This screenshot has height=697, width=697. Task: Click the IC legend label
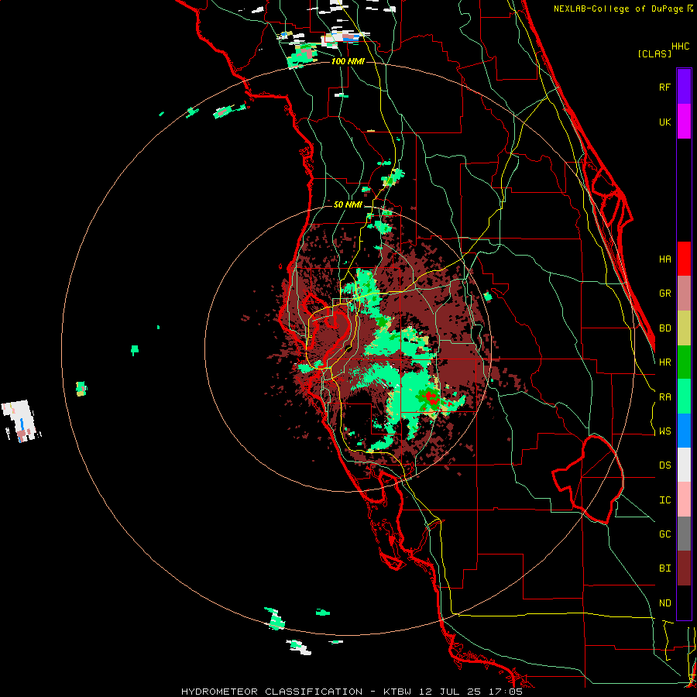[664, 500]
